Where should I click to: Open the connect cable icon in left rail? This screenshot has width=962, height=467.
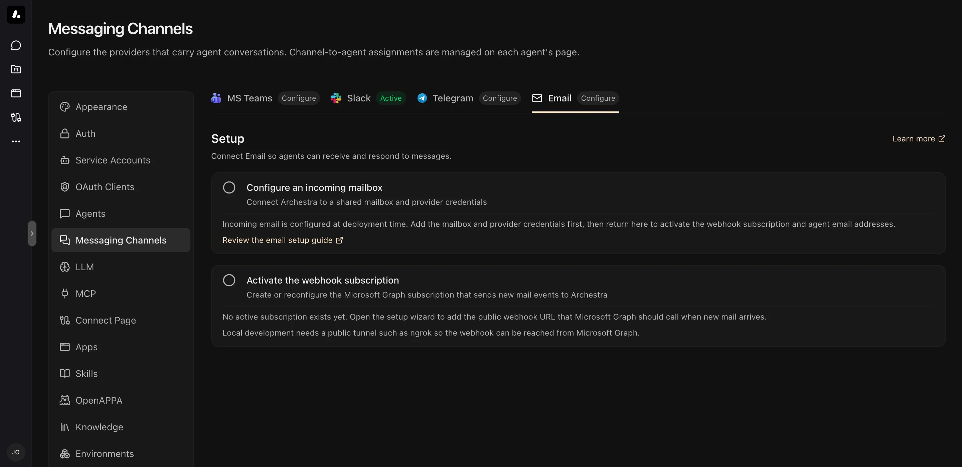tap(16, 117)
